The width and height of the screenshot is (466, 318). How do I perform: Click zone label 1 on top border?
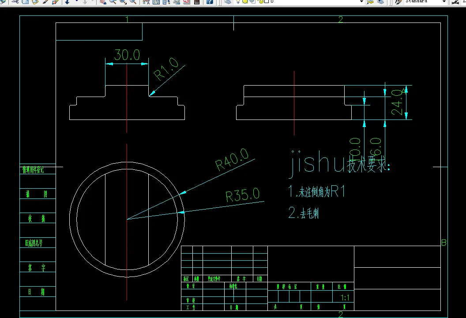(x=127, y=19)
